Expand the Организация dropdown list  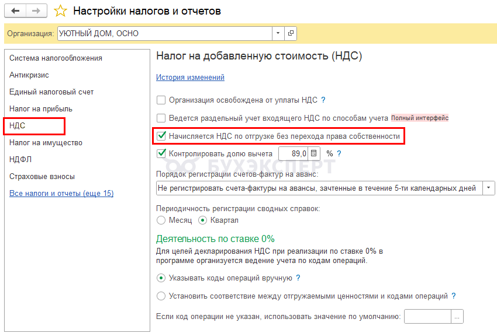pos(278,33)
